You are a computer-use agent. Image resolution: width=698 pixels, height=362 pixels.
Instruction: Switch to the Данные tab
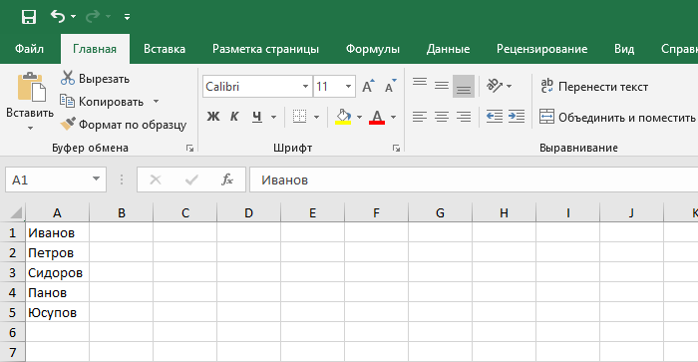[x=448, y=49]
